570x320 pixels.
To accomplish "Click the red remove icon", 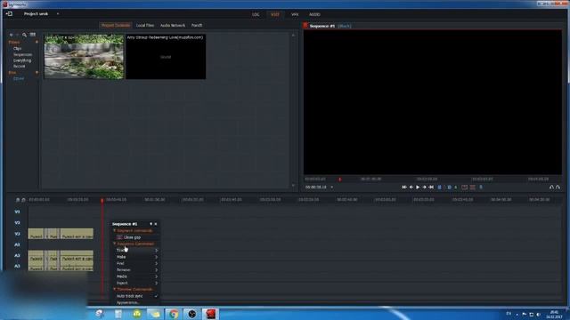I will [465, 188].
